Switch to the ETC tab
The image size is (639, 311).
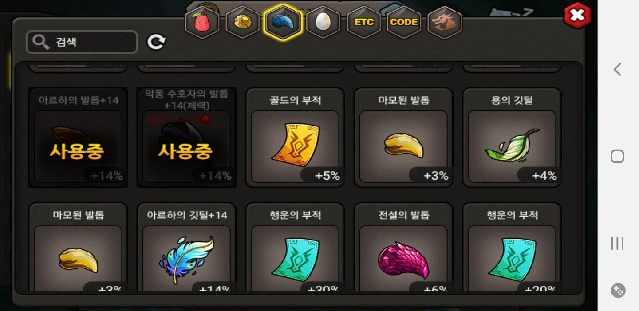[364, 22]
